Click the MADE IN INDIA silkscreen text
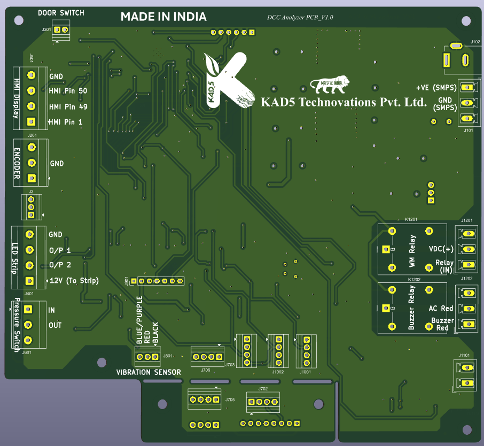Screen dimensions: 484x446 163,17
